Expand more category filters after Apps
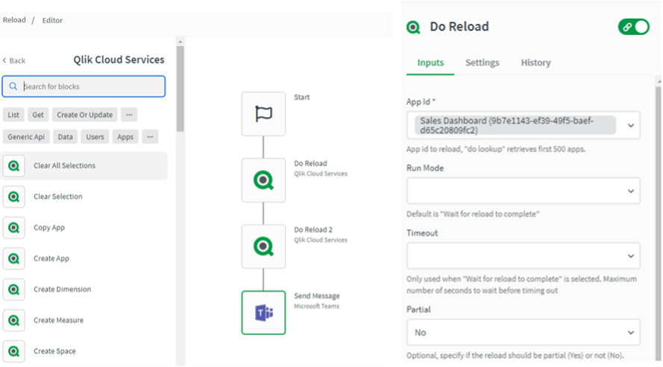This screenshot has height=367, width=663. click(x=150, y=137)
